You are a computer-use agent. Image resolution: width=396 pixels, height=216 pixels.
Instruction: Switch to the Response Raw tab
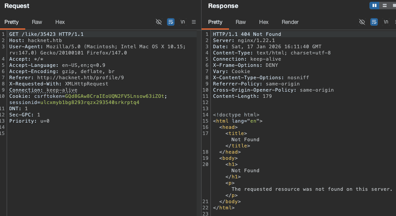(241, 22)
